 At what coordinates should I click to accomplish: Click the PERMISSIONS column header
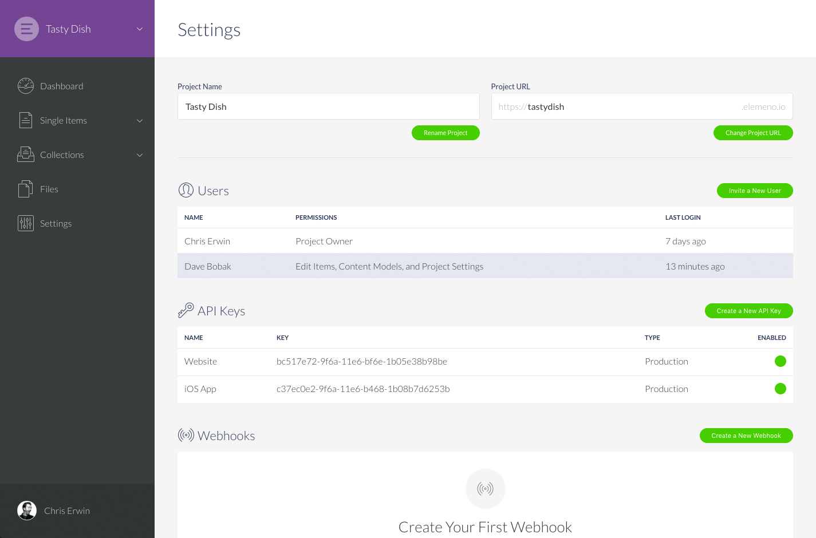click(x=316, y=217)
